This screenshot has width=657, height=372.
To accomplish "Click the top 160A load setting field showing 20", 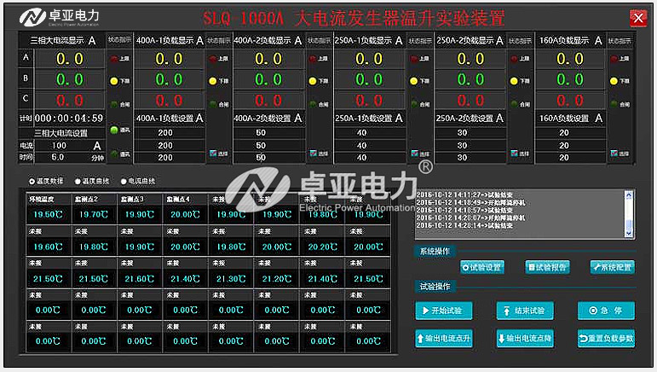I will (x=570, y=132).
